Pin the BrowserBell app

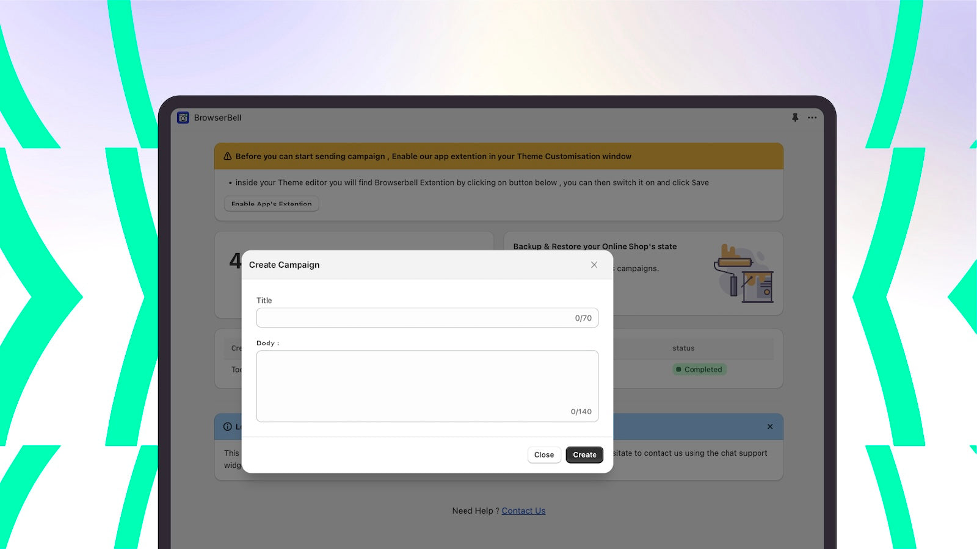tap(795, 118)
